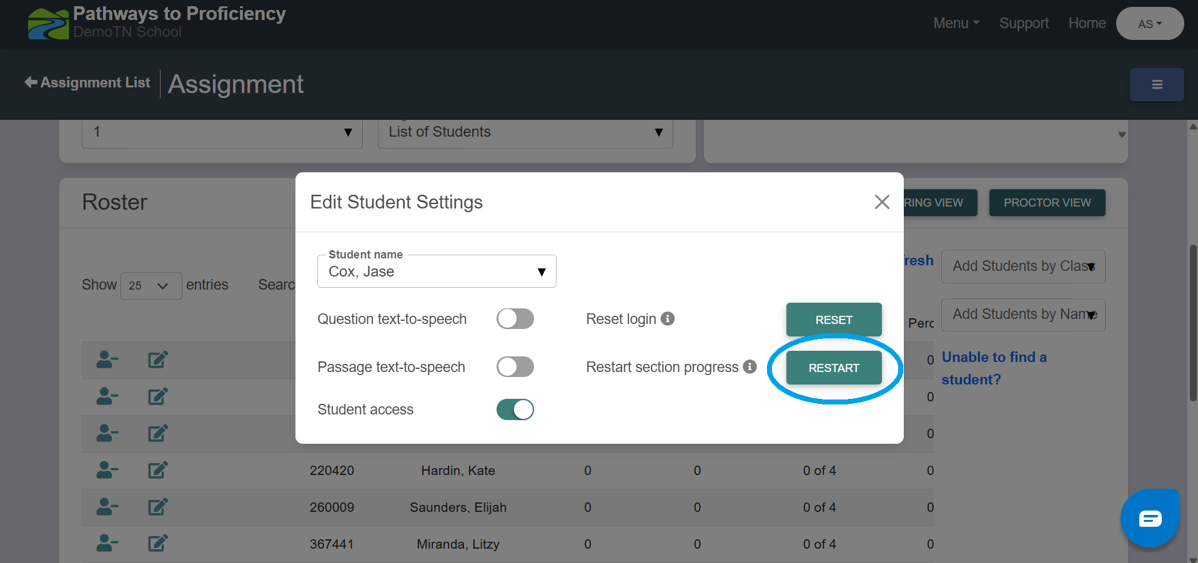Click the Pathways to Proficiency logo icon
This screenshot has height=563, width=1198.
point(48,24)
